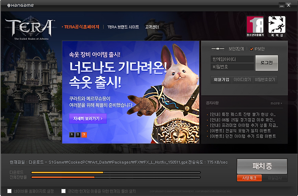Open notice 특정 퀘스트 진행 불가 현상

243,114
